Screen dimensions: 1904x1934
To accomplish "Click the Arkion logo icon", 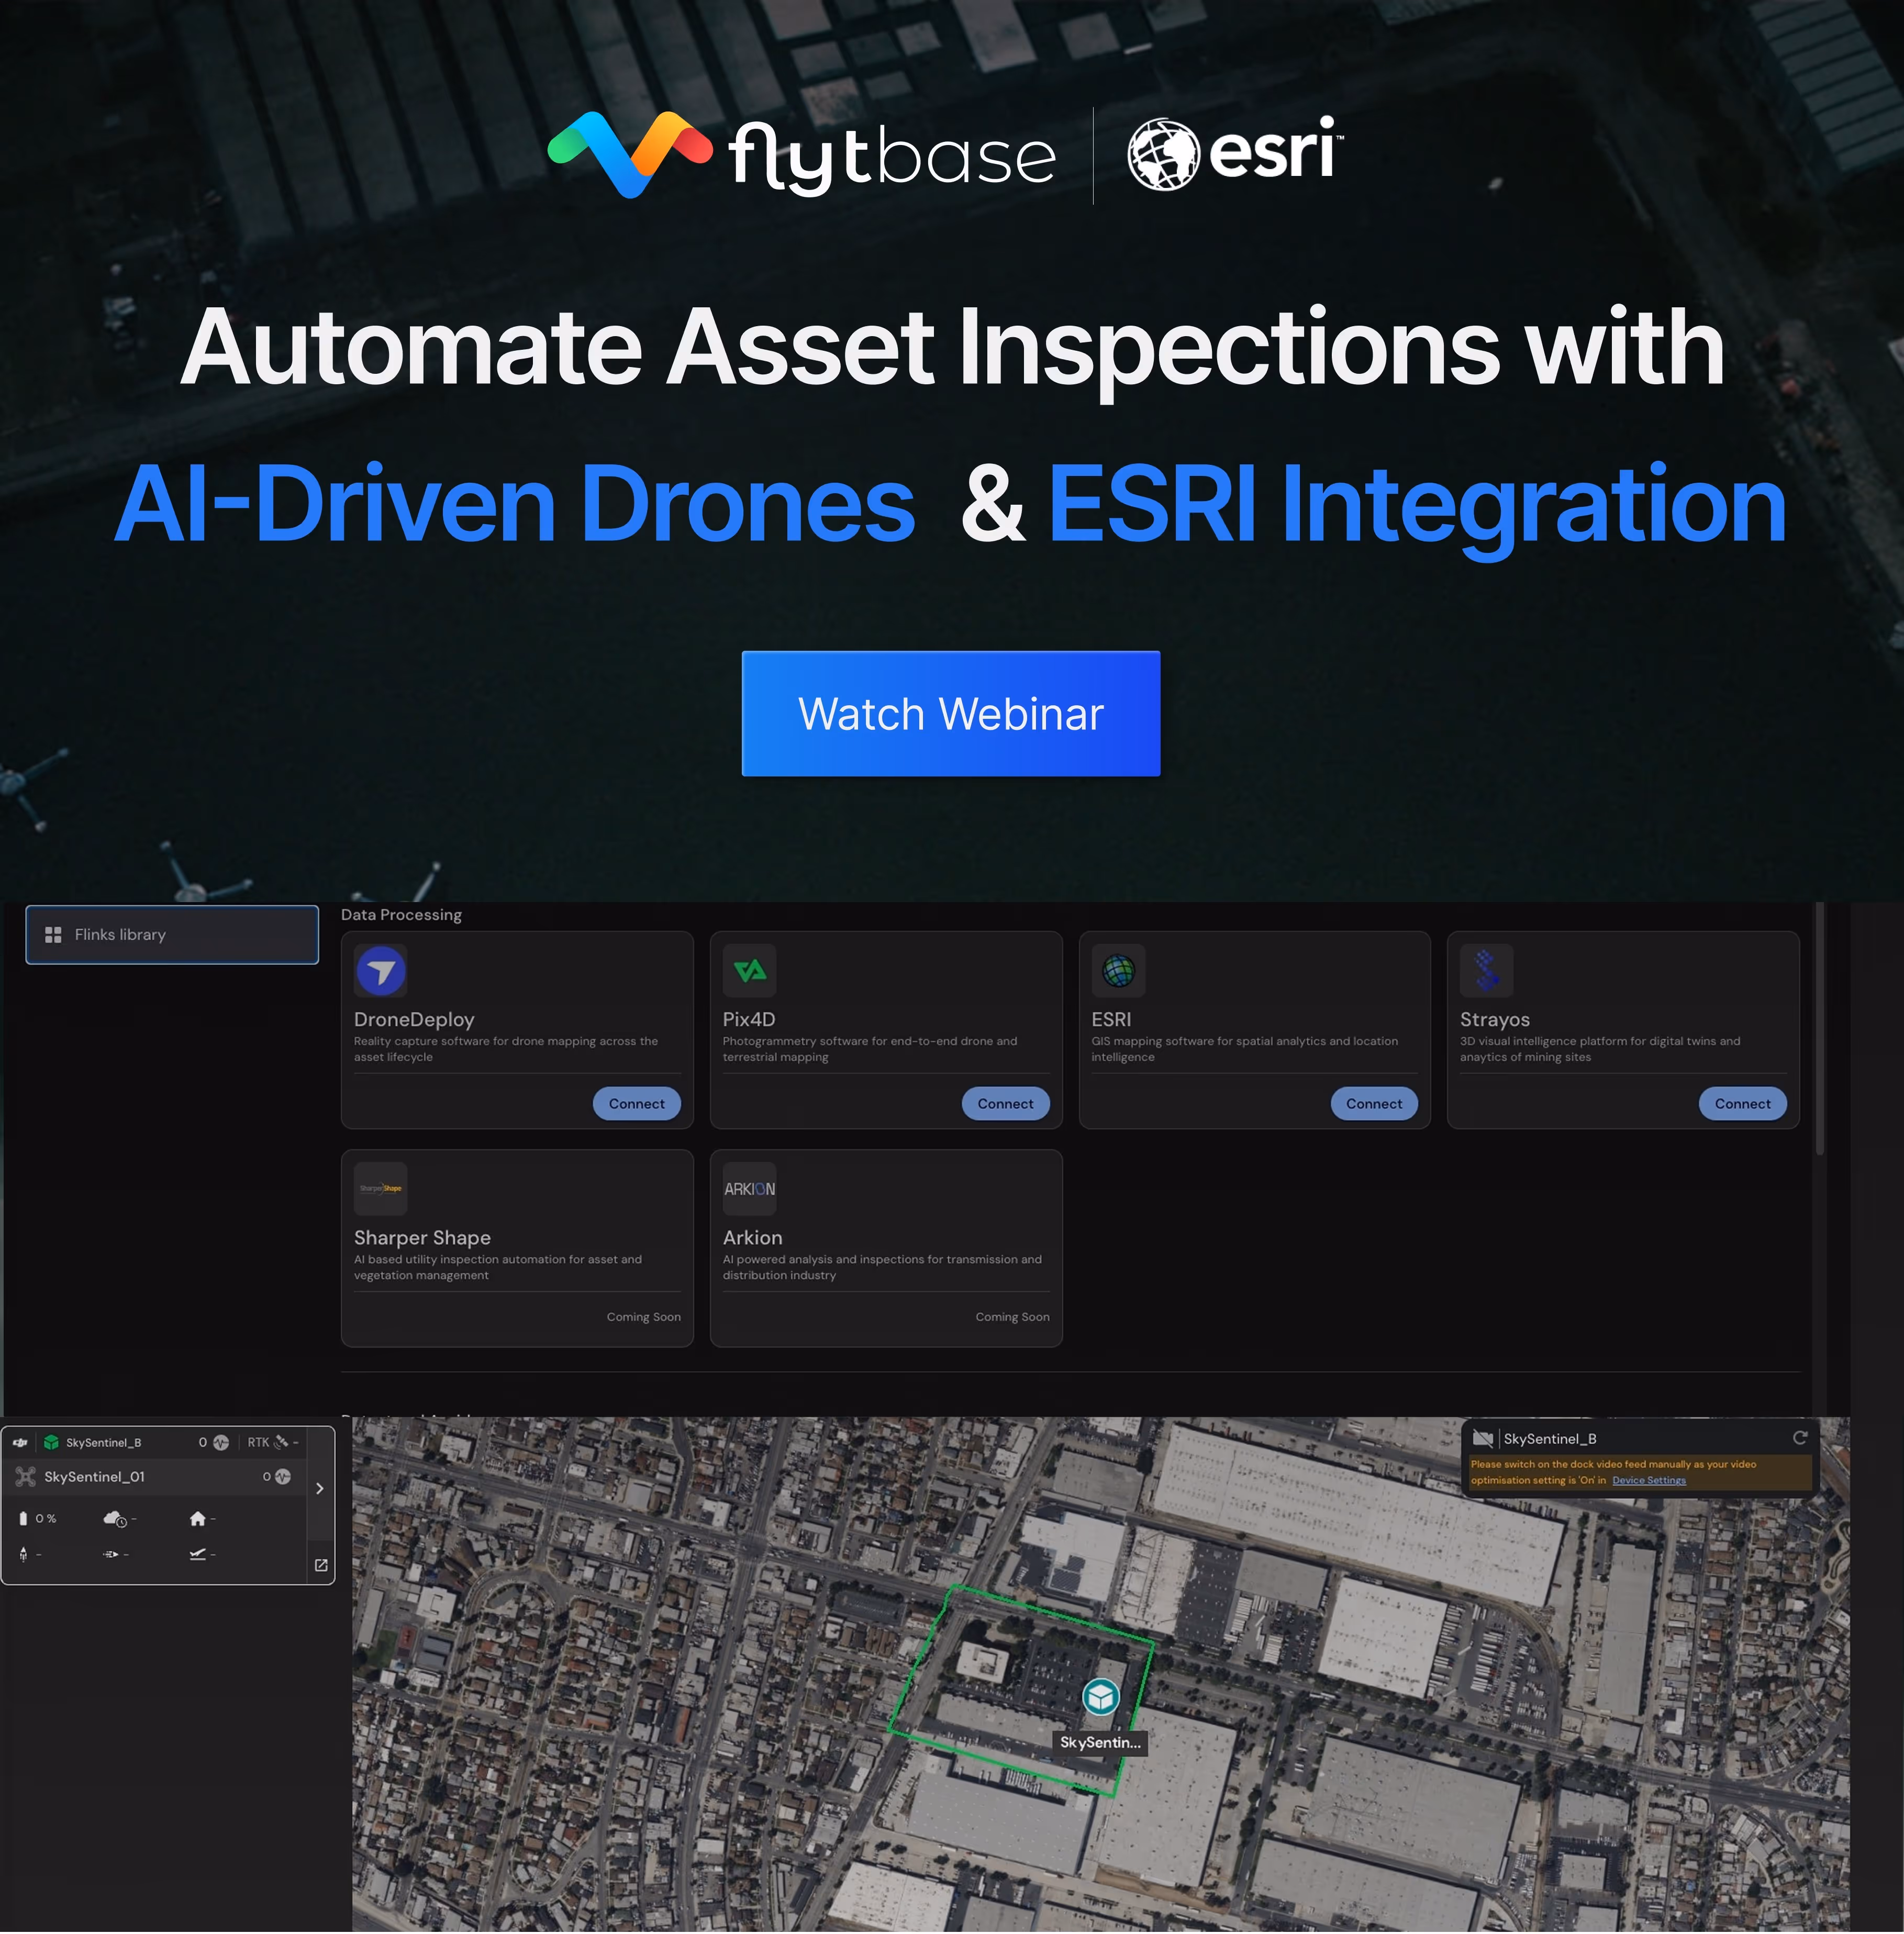I will click(x=749, y=1188).
